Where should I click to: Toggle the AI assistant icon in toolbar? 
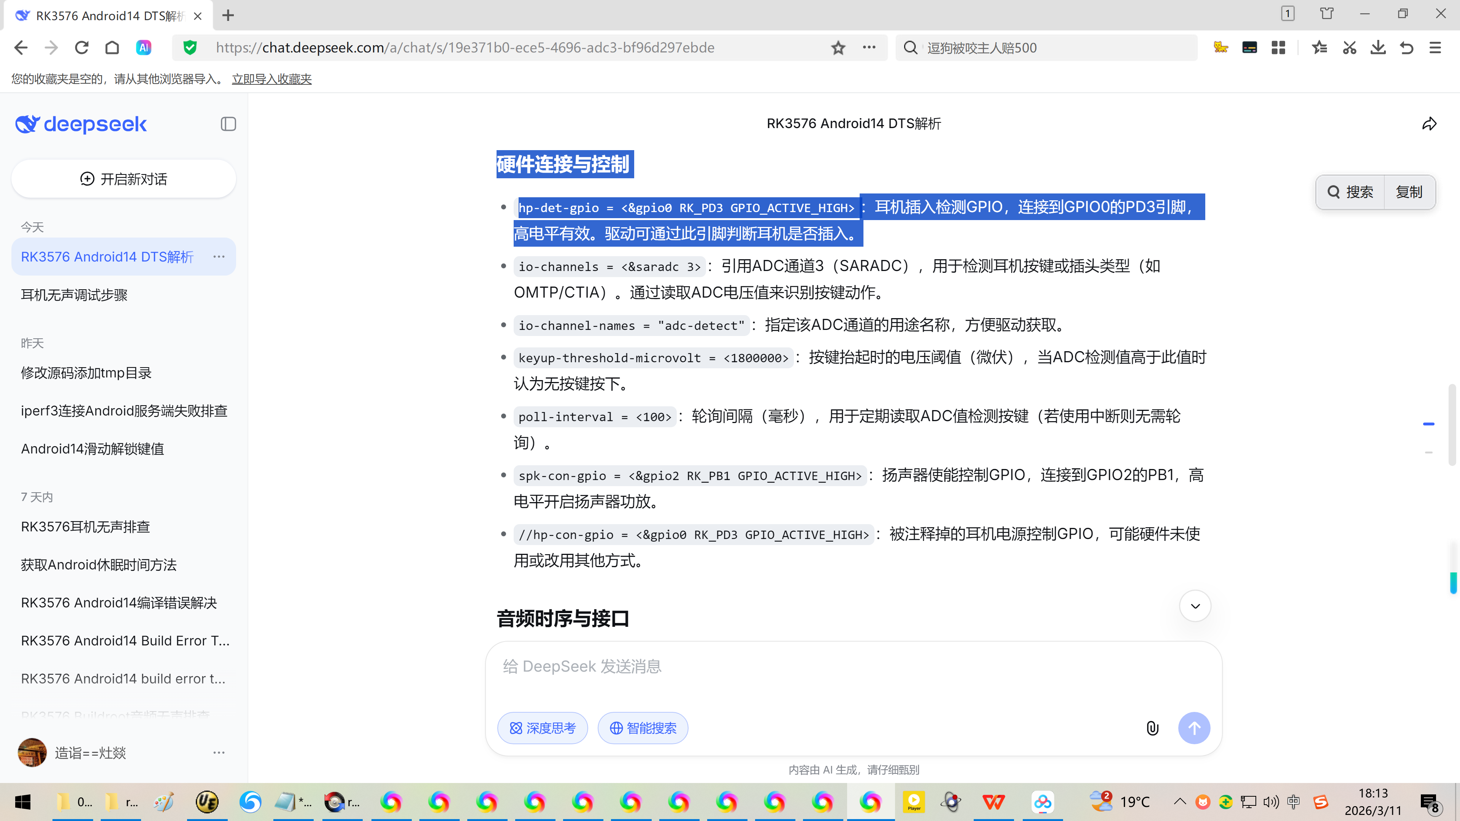[143, 48]
